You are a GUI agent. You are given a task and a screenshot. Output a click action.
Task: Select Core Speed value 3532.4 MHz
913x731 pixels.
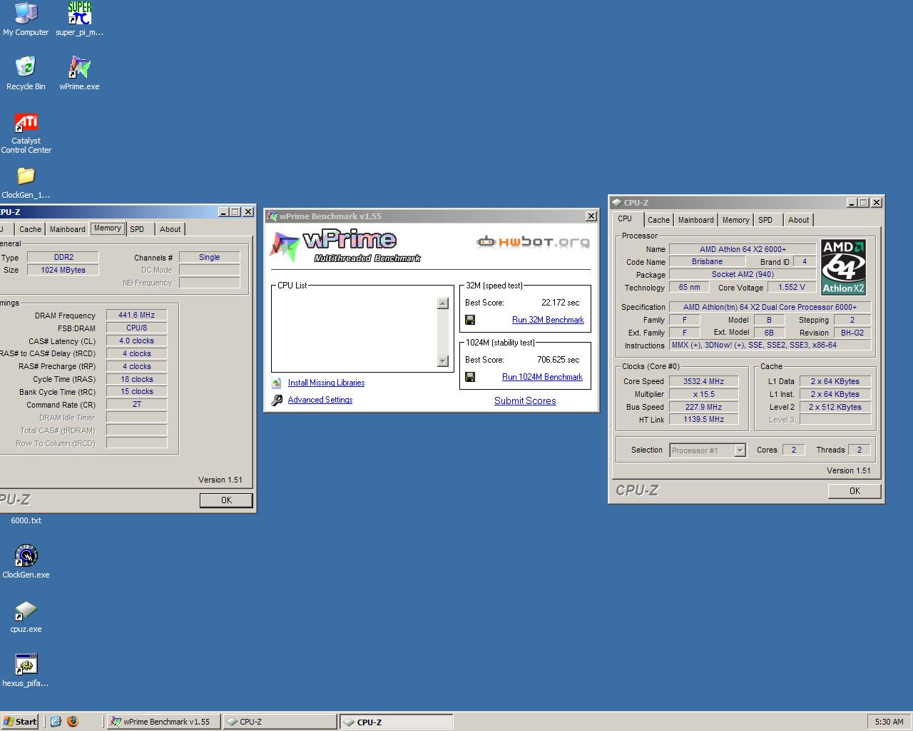pos(703,382)
